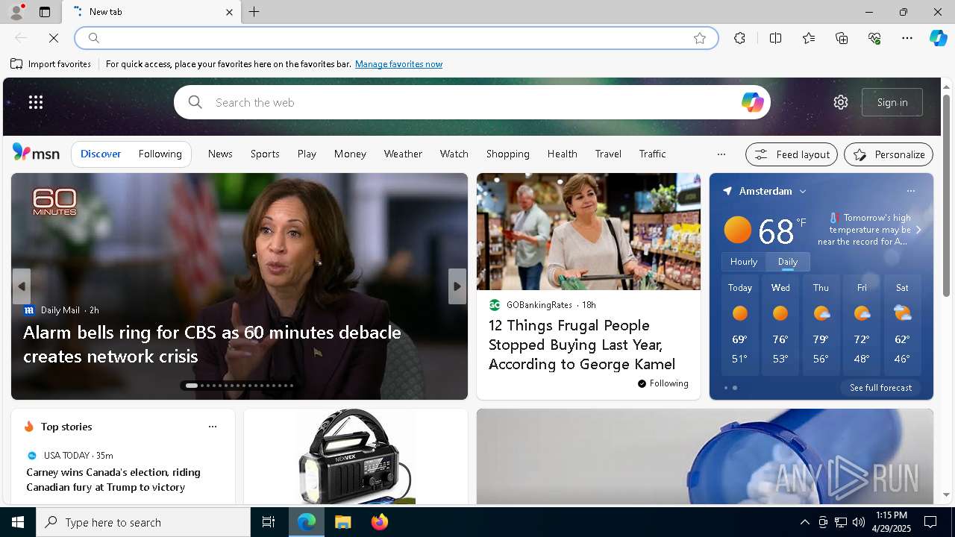Open File Explorer from taskbar
Viewport: 955px width, 537px height.
pyautogui.click(x=342, y=522)
